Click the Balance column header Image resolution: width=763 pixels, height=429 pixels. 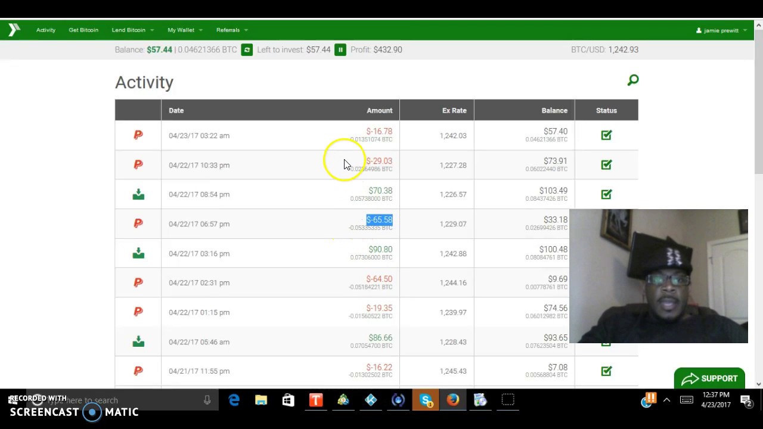554,110
